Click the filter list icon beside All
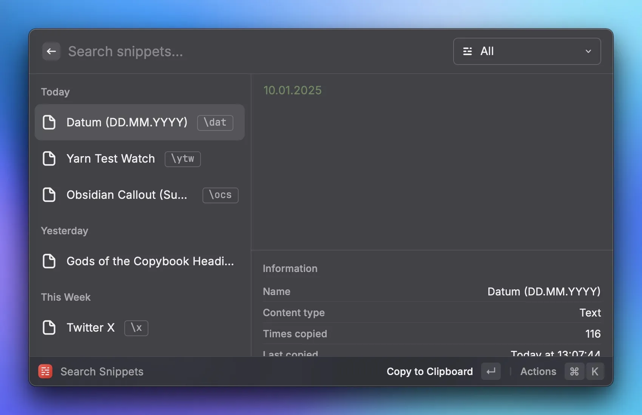 coord(468,51)
